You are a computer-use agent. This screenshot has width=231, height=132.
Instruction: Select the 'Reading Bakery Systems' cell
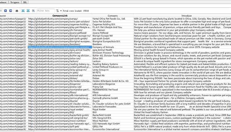coord(113,64)
